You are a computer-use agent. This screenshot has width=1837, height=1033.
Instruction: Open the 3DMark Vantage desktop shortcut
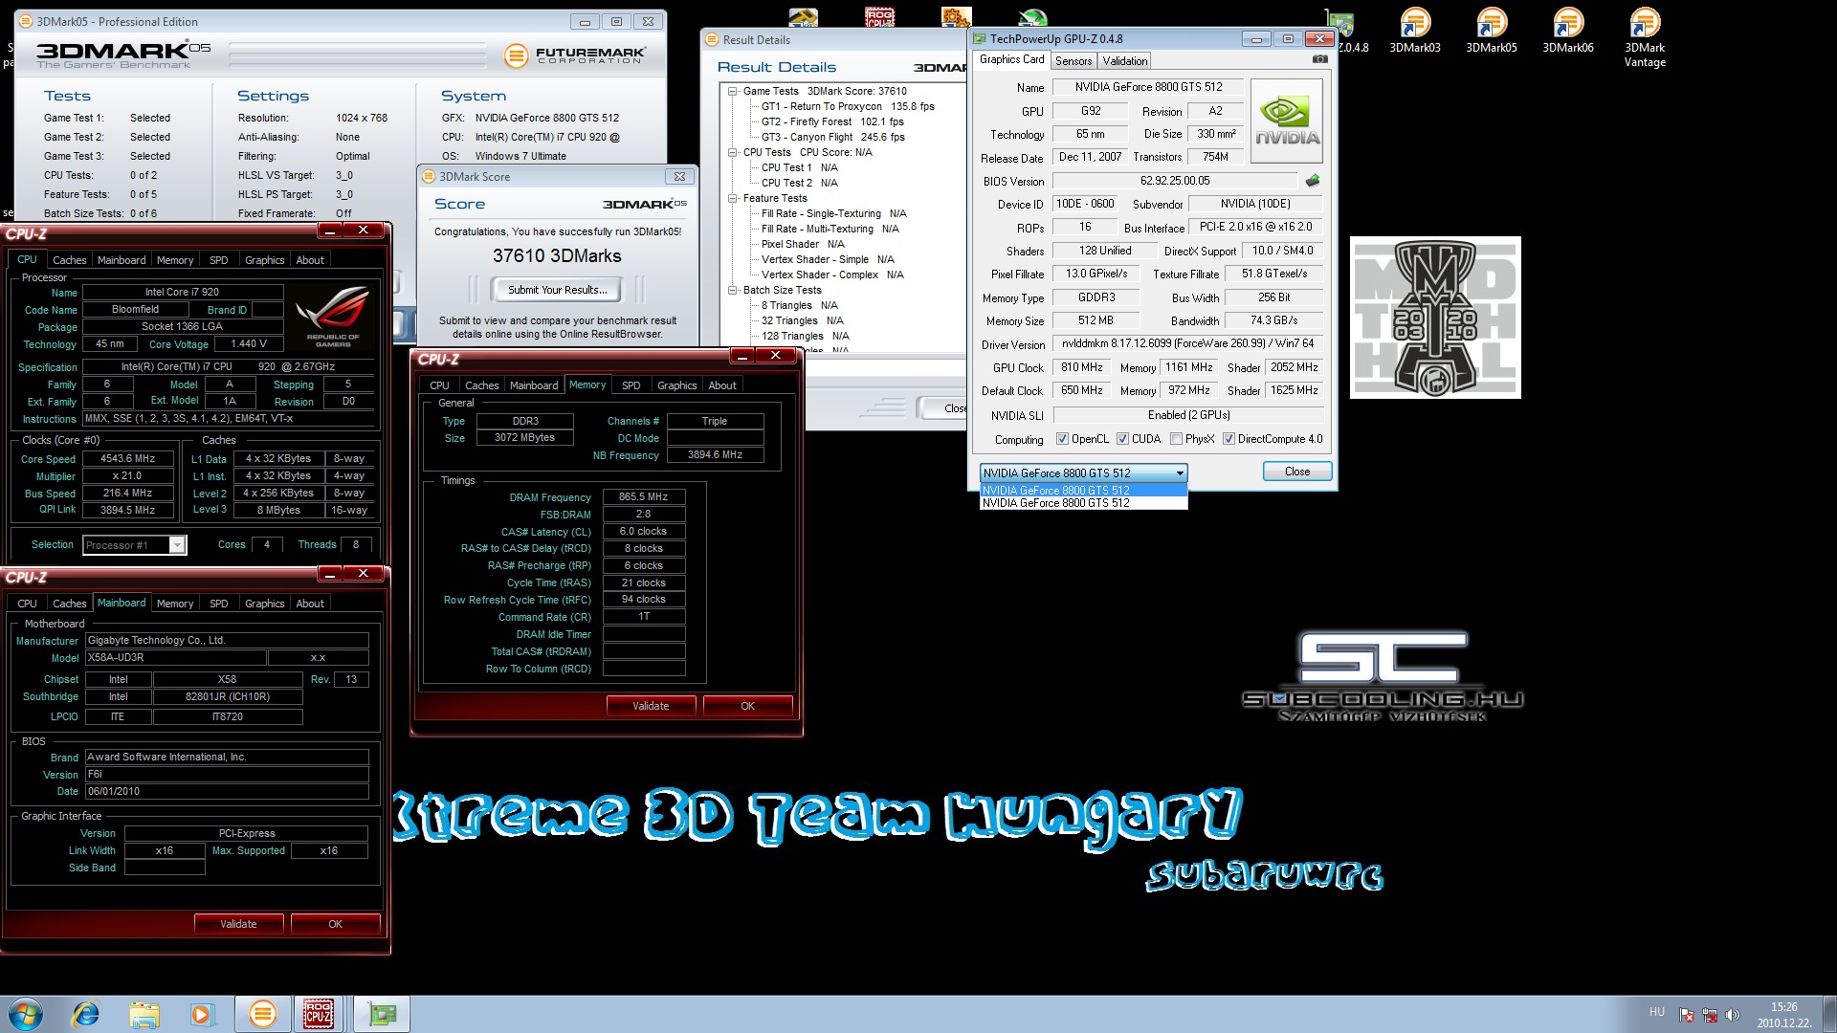click(x=1644, y=36)
